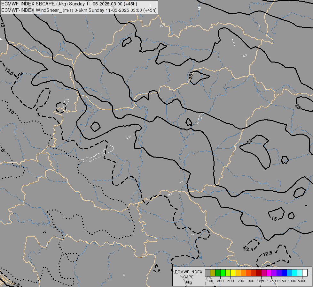Click the legend value 5000
The height and width of the screenshot is (287, 313).
pyautogui.click(x=302, y=281)
